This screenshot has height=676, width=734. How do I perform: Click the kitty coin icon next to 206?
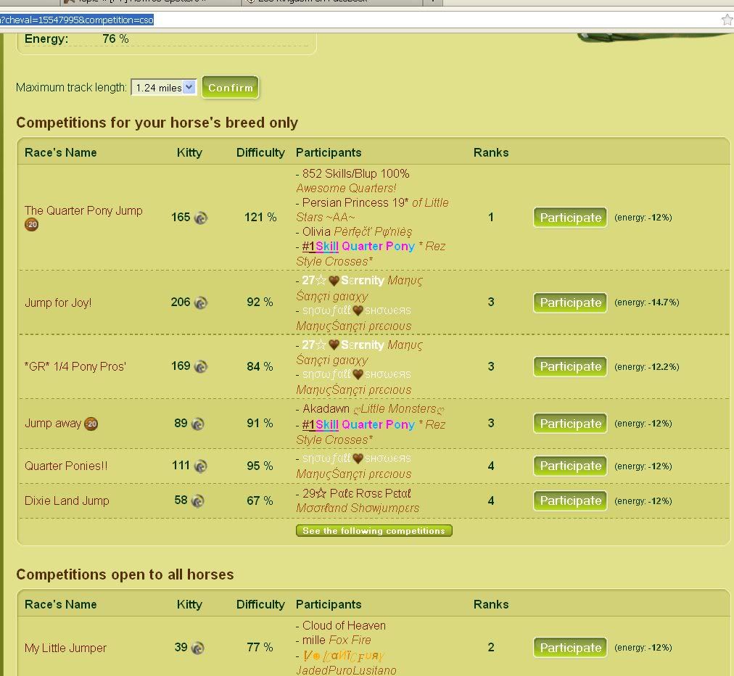click(x=200, y=302)
